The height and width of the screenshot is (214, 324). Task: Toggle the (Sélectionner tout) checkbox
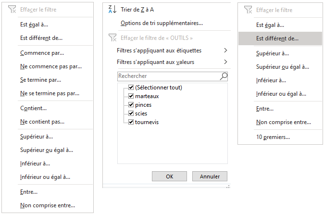[x=131, y=87]
